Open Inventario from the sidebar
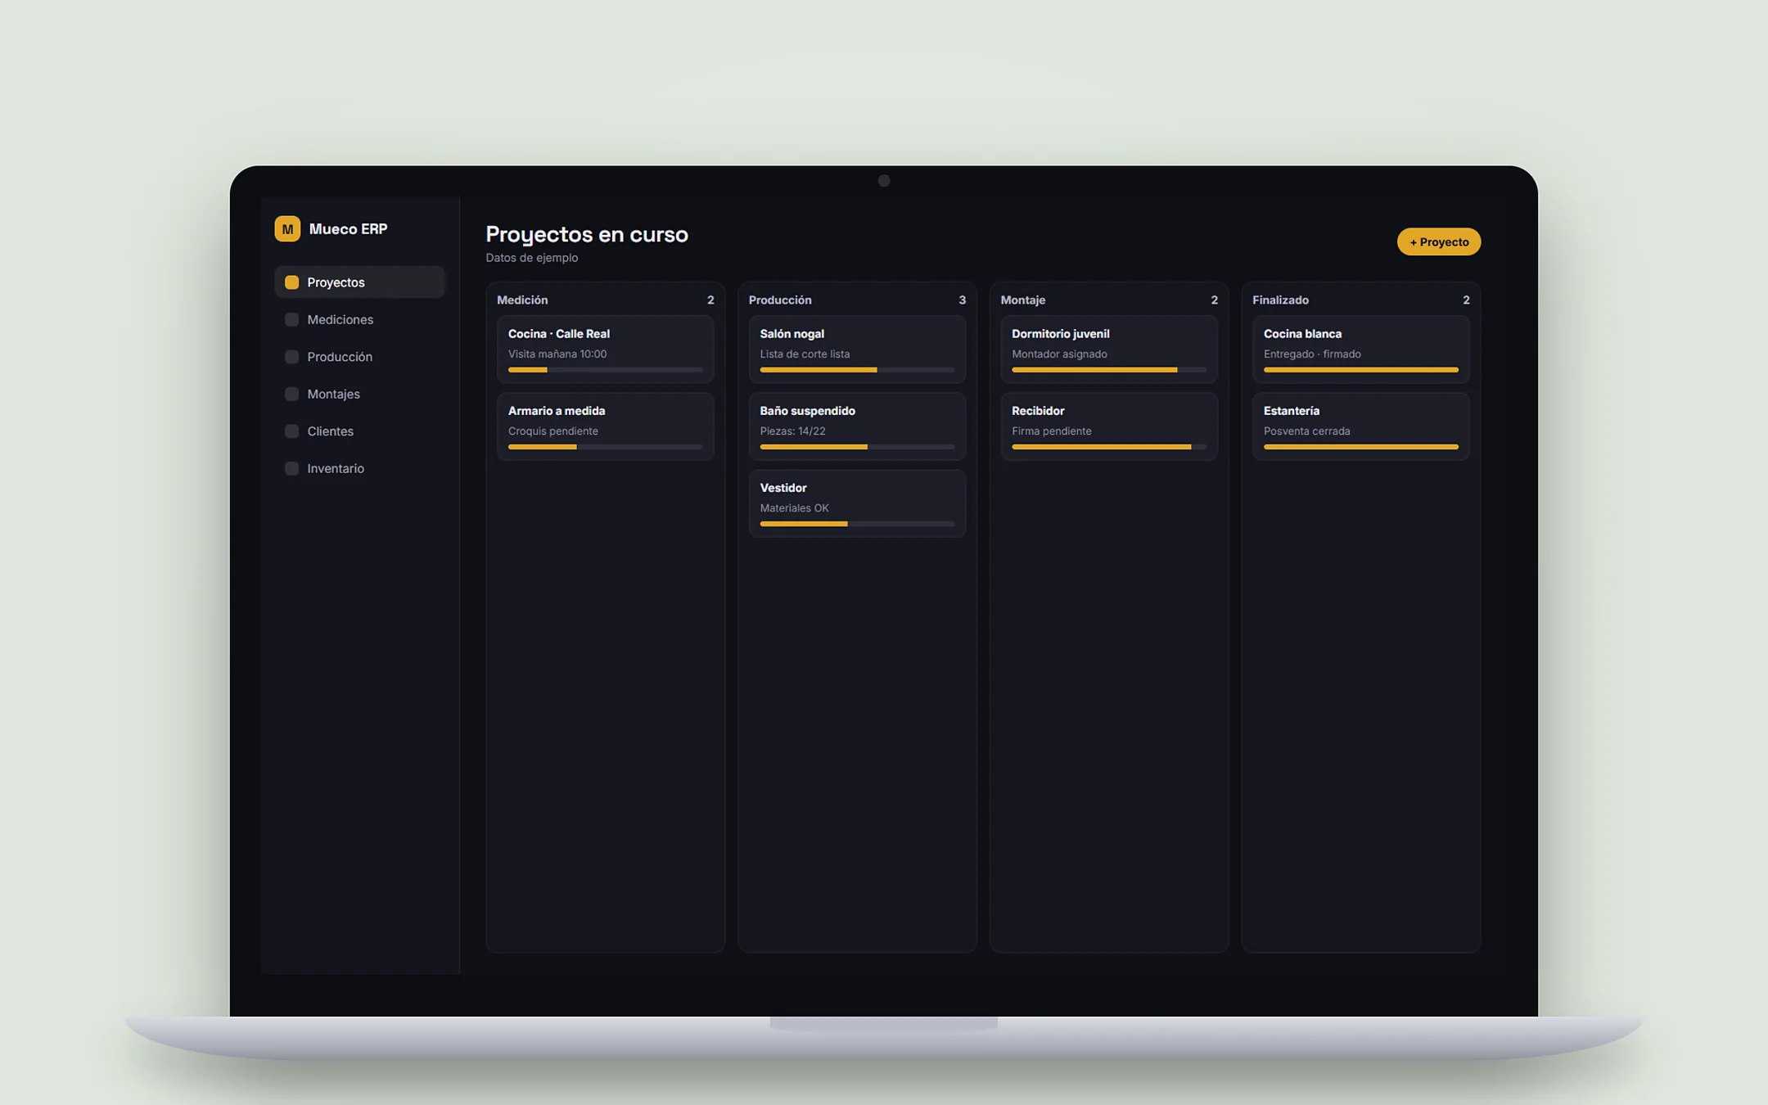 (x=359, y=468)
